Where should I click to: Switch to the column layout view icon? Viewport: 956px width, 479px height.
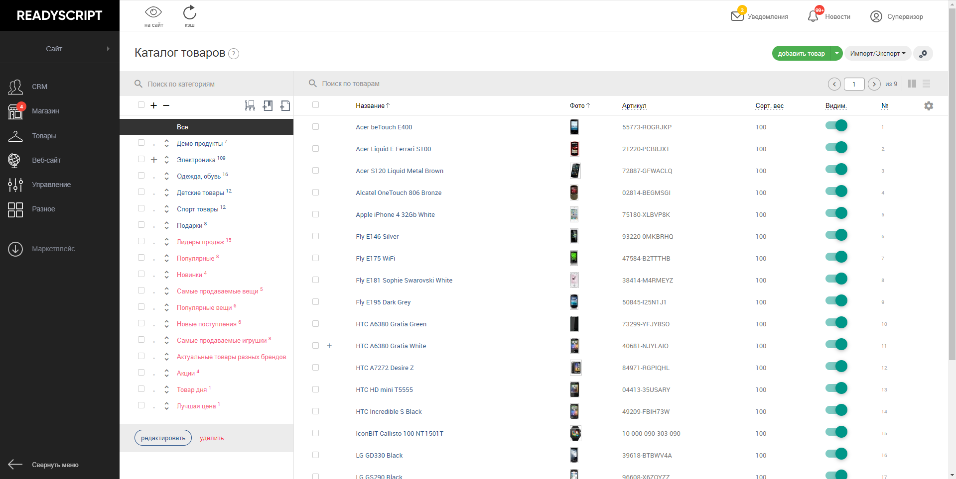912,84
